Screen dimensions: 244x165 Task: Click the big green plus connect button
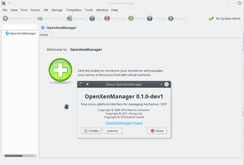[x=61, y=70]
